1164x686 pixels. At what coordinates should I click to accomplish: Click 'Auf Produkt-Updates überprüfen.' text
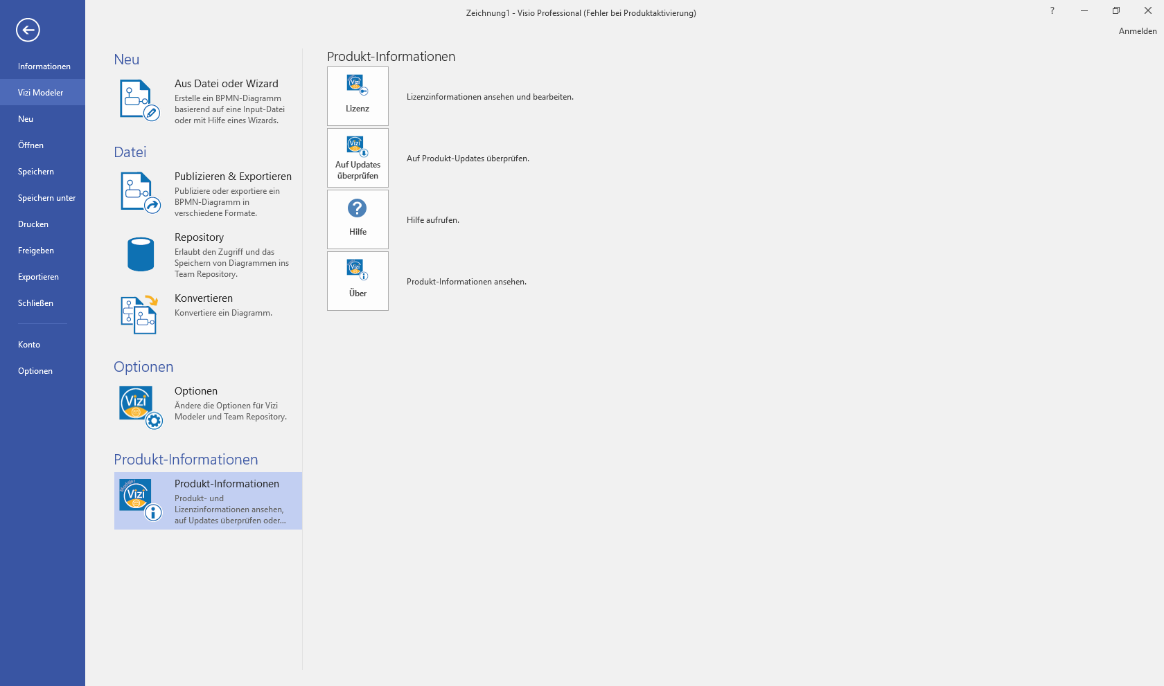(468, 159)
